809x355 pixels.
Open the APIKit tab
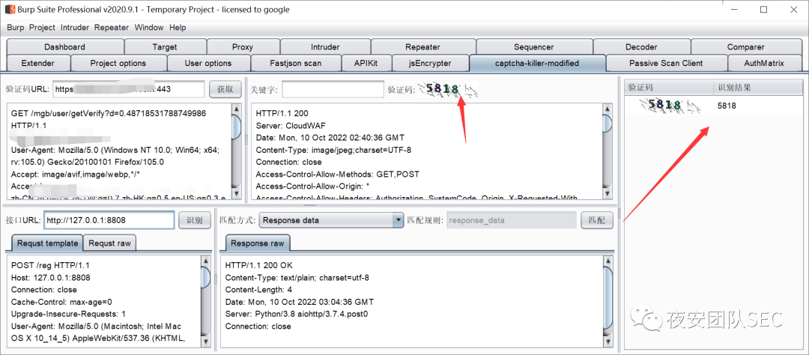[x=366, y=63]
